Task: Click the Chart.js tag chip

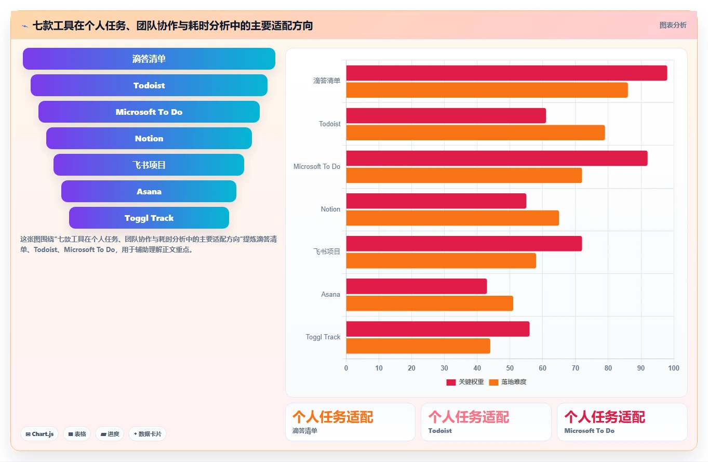Action: [x=39, y=434]
